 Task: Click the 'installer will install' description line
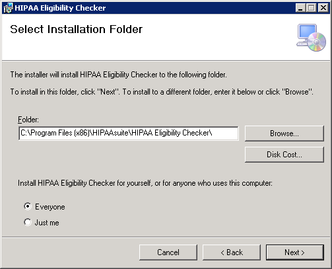tap(118, 75)
